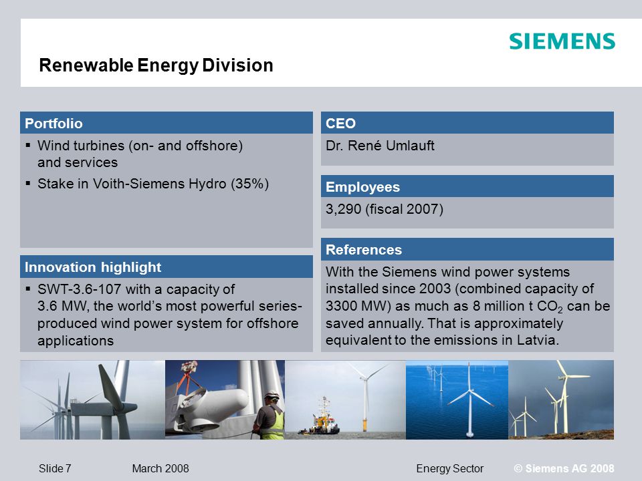Open the photo of worker in yellow vest
642x481 pixels.
tap(225, 399)
